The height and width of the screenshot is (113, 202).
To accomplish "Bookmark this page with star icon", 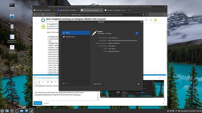I will tap(146, 15).
